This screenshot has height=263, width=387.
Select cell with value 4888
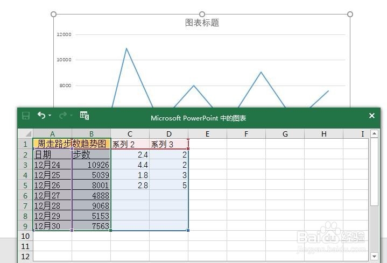(92, 195)
